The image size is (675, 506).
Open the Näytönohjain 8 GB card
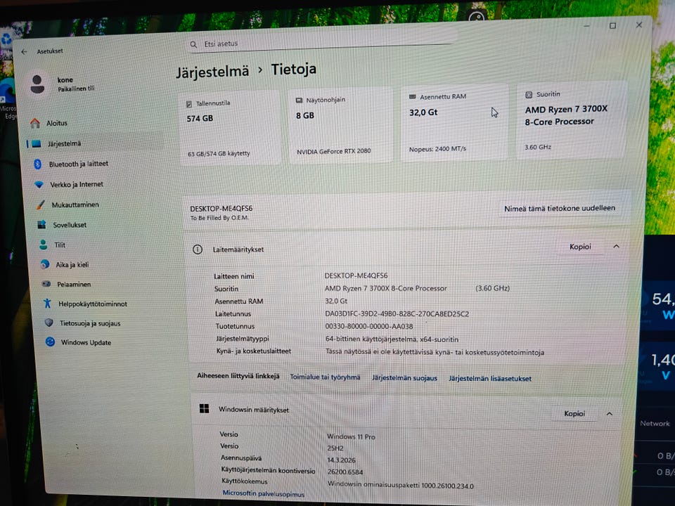pos(340,125)
